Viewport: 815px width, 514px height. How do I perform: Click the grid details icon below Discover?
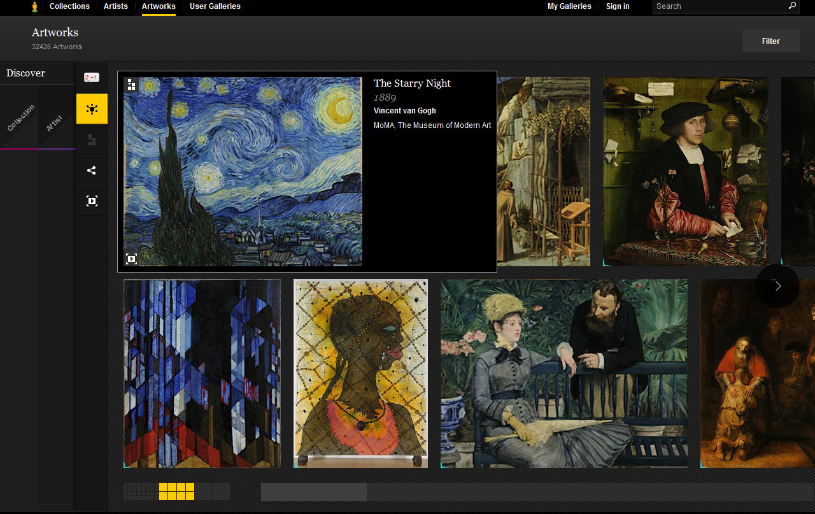(92, 139)
